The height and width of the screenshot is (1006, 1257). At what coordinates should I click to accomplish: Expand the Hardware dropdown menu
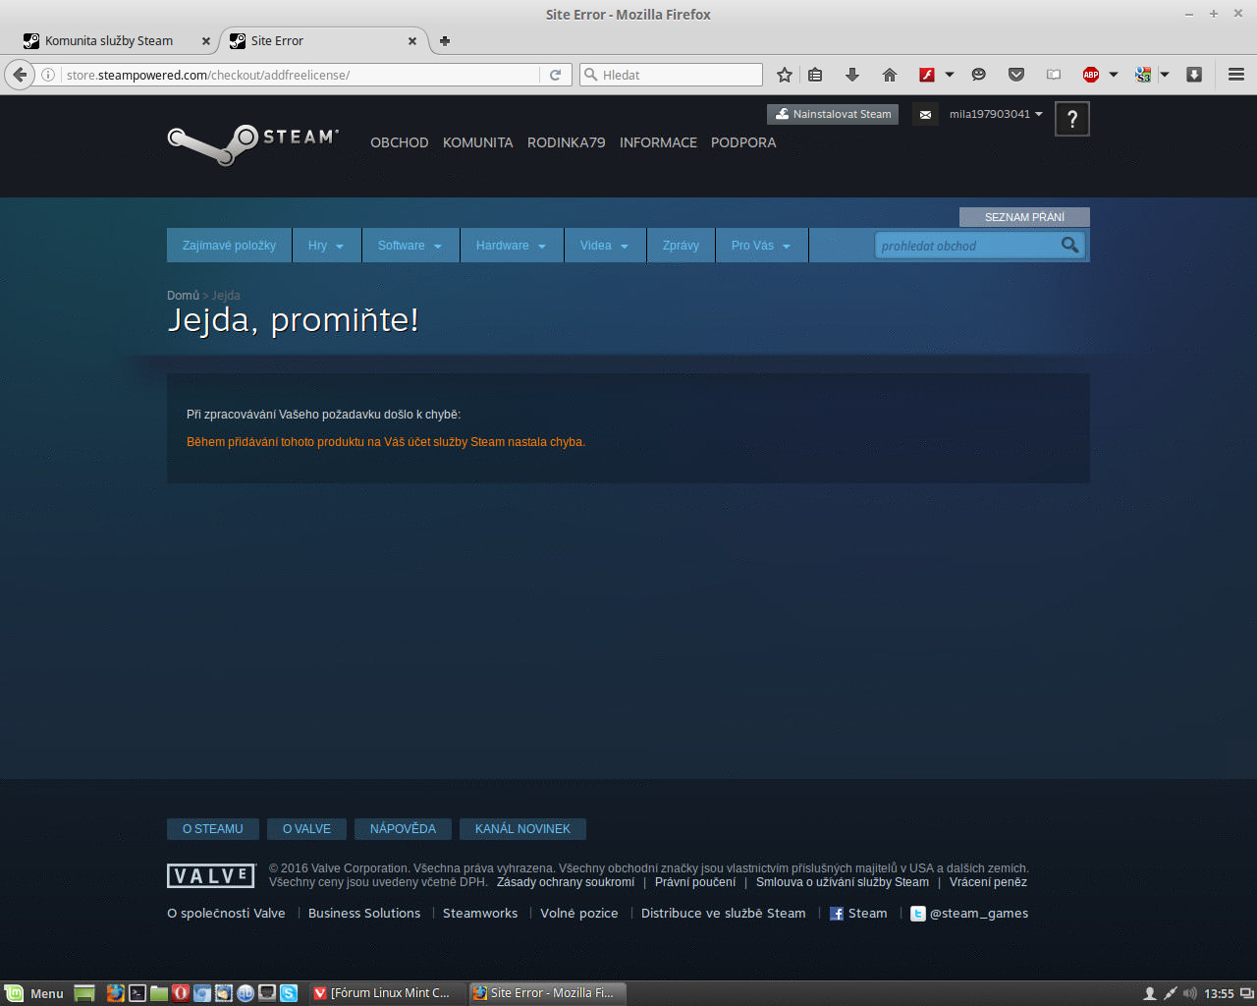pyautogui.click(x=511, y=246)
